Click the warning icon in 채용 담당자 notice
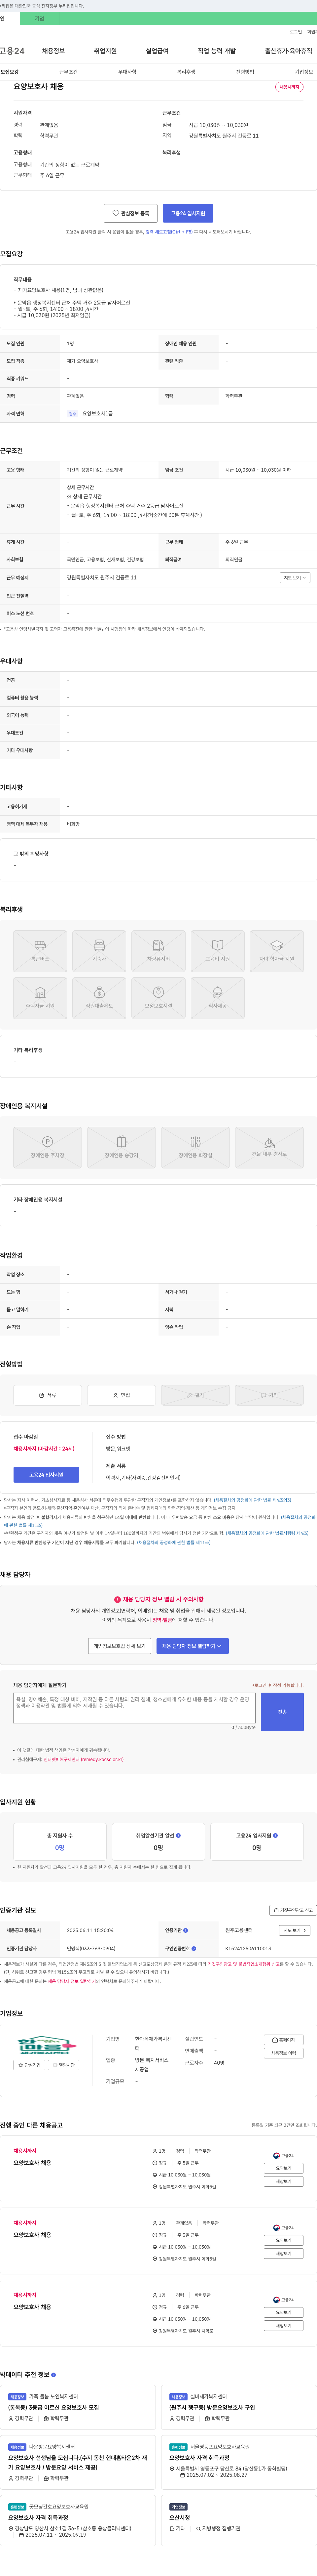This screenshot has height=2576, width=317. [117, 1599]
